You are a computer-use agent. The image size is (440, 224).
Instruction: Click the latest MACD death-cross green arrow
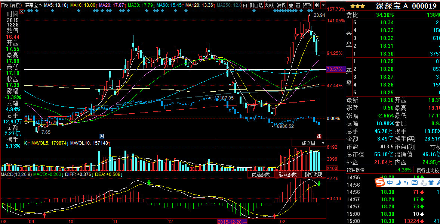(319, 183)
